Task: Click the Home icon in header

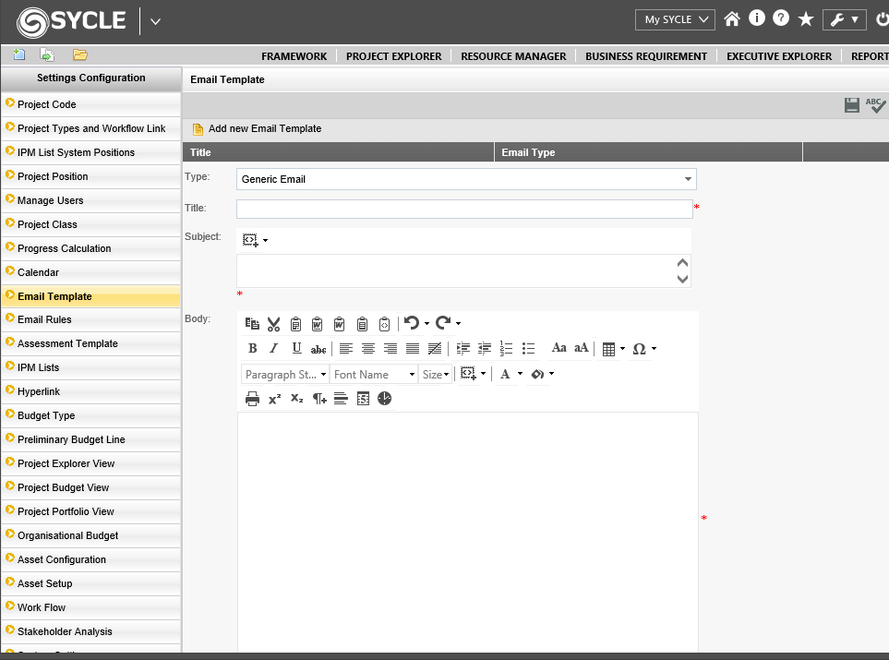Action: pos(732,19)
